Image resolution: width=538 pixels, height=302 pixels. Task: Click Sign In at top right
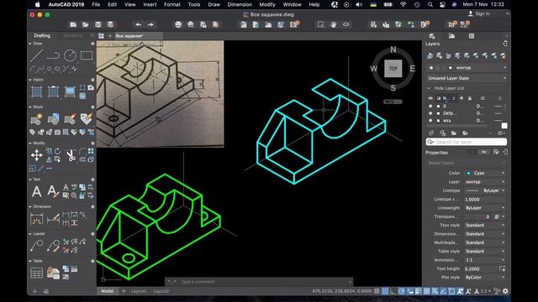click(x=479, y=13)
